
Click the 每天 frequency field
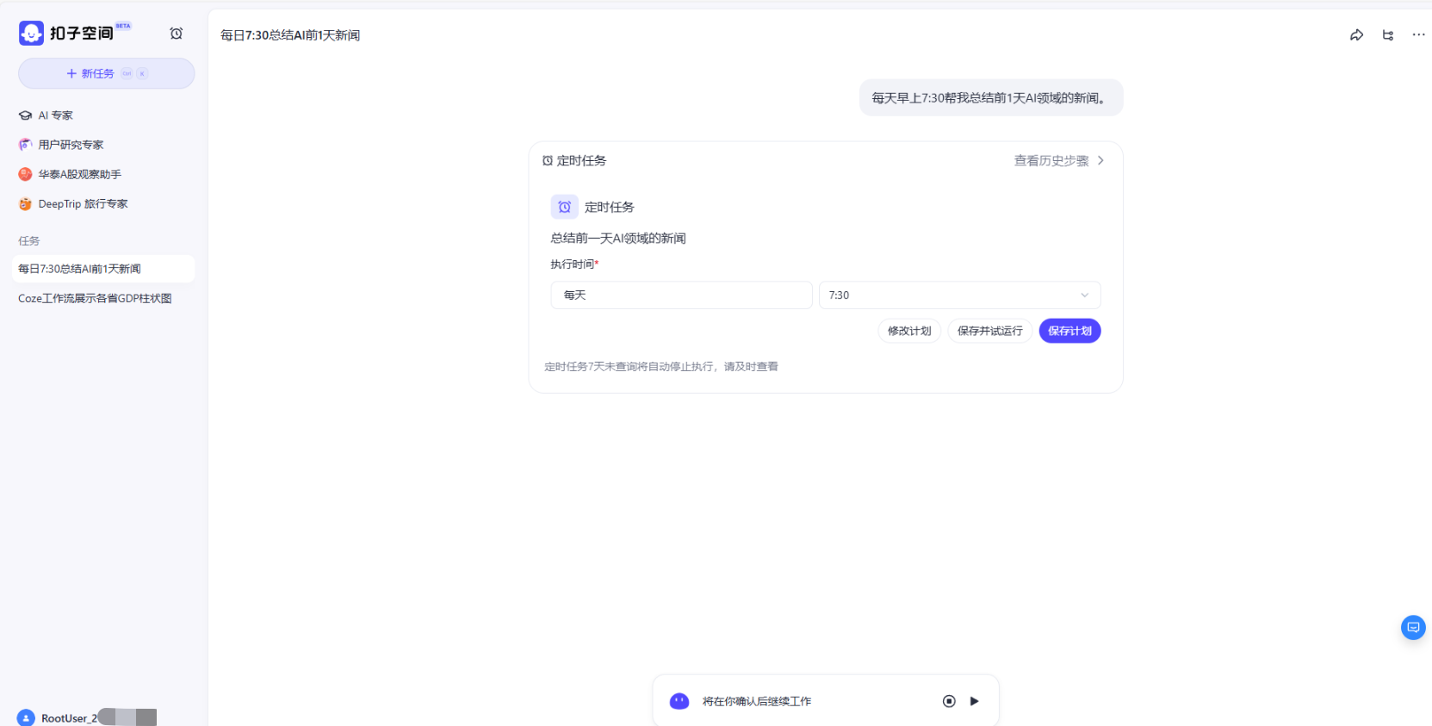tap(681, 295)
